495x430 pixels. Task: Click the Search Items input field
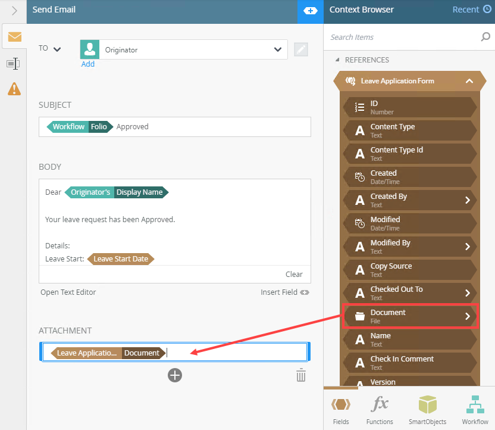point(402,37)
